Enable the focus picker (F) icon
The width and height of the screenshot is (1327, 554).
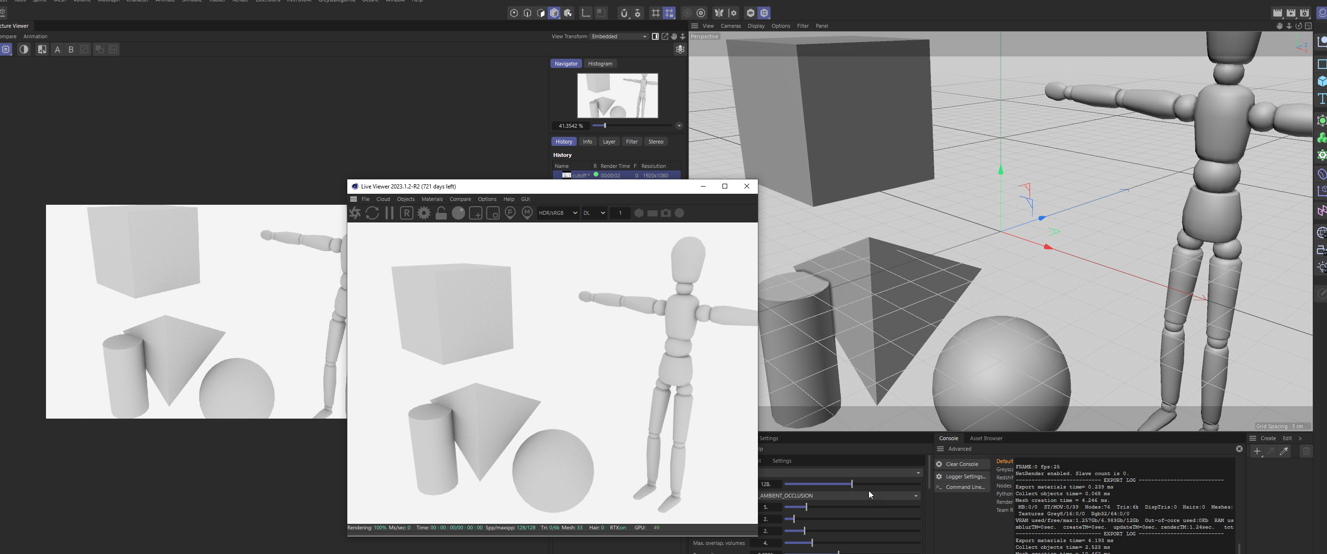pyautogui.click(x=510, y=213)
